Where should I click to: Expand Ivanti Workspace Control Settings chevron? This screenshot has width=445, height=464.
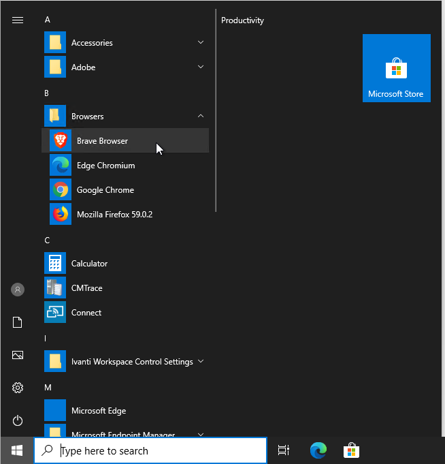(x=201, y=361)
